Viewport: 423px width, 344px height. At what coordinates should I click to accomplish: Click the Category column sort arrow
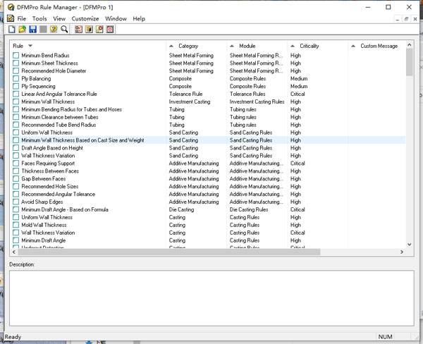tap(173, 46)
